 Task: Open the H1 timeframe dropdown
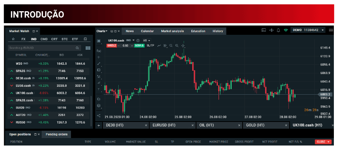tap(146, 40)
